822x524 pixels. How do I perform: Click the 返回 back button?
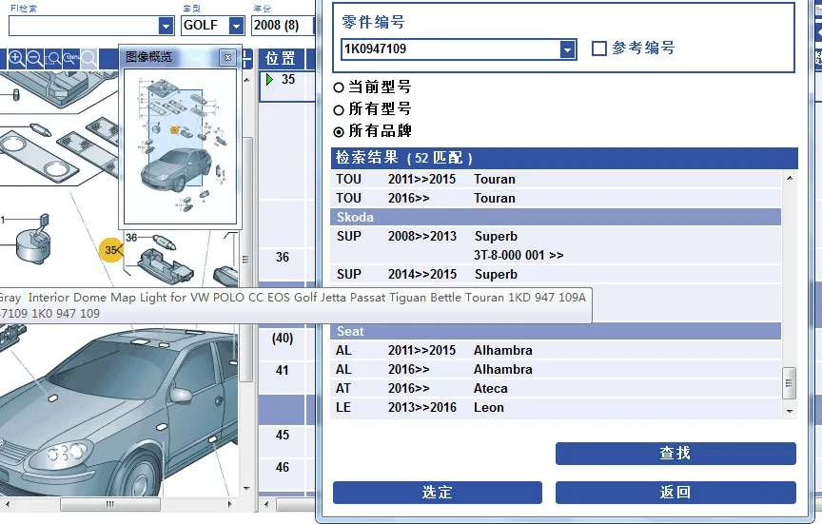pyautogui.click(x=675, y=493)
